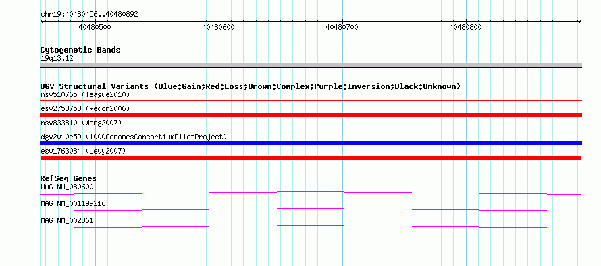Screen dimensions: 601x266
Task: Click ruler position 40480600
Action: pos(219,27)
